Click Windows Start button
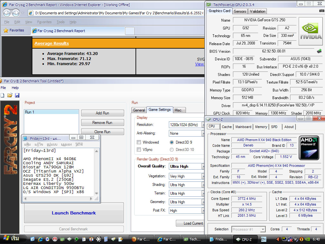325x244 pixels. (x=12, y=239)
